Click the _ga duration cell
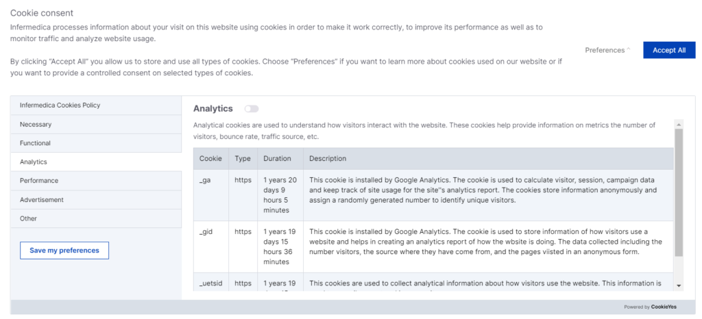 click(280, 195)
